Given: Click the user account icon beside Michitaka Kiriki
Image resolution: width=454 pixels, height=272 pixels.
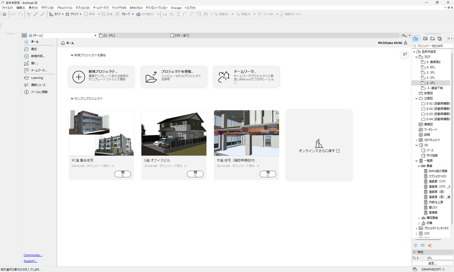Looking at the screenshot, I should click(405, 43).
